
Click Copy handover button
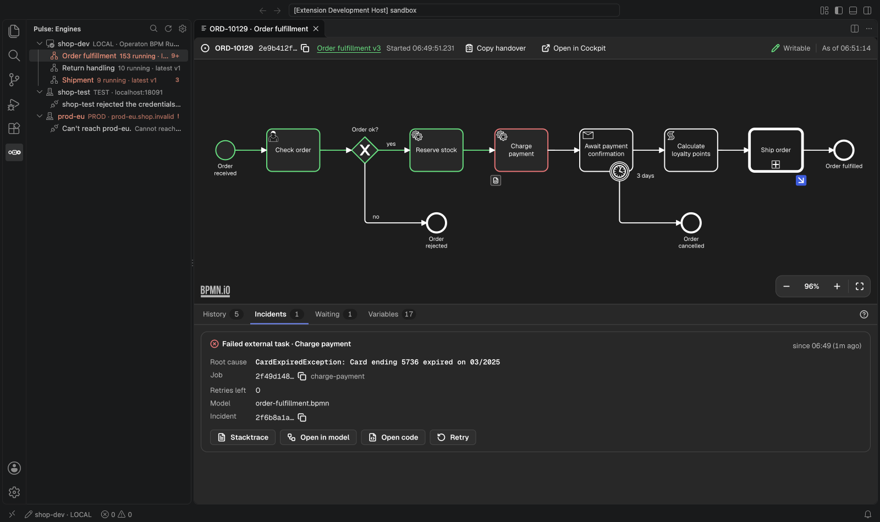coord(496,48)
